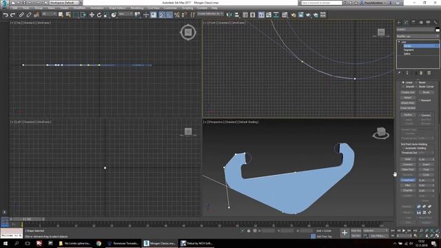Remove modifier from stack trash icon

421,73
